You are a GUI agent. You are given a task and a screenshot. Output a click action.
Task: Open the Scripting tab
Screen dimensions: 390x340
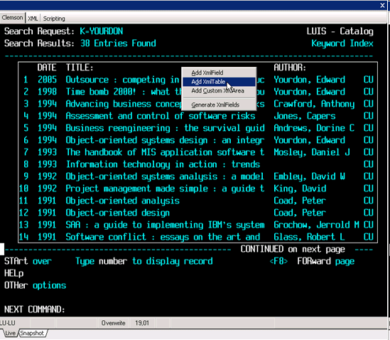pyautogui.click(x=54, y=18)
